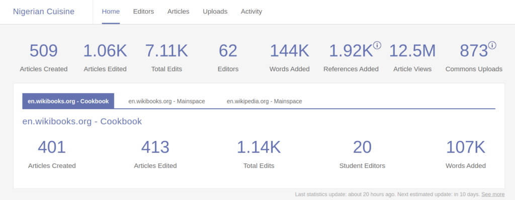Click the 144K Words Added statistic

(x=289, y=57)
